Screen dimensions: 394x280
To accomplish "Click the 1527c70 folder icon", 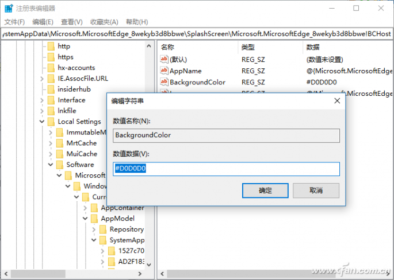I will (x=112, y=251).
